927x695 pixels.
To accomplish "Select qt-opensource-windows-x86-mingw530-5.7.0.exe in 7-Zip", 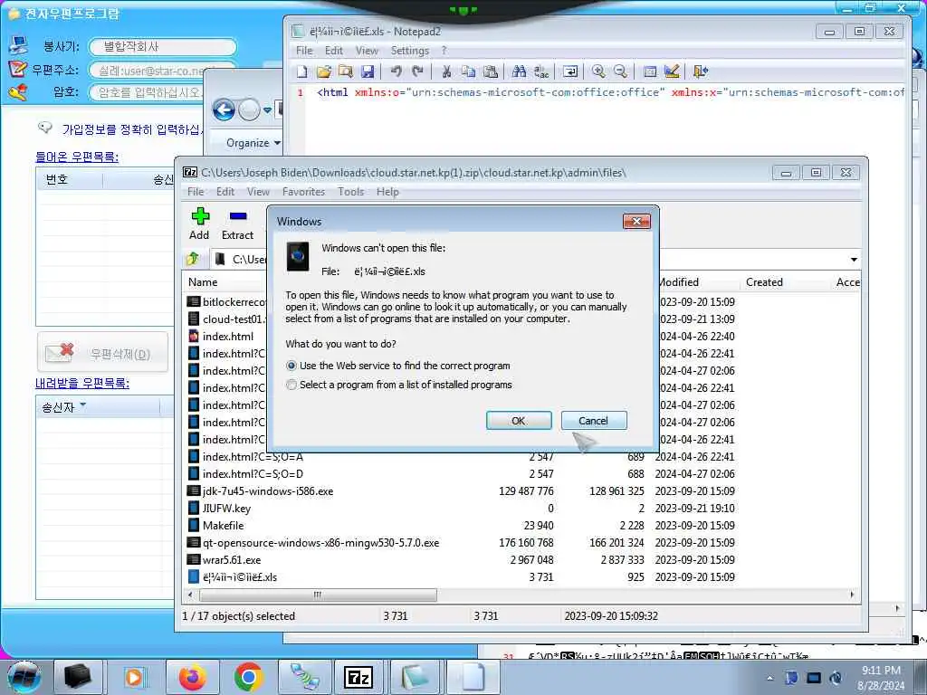I will 320,543.
